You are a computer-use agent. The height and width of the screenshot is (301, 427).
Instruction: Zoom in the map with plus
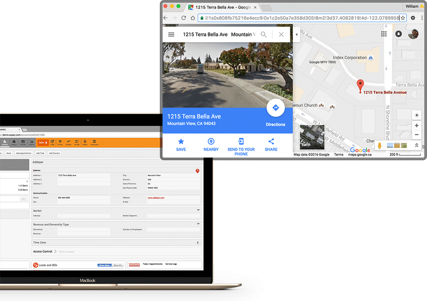point(417,125)
